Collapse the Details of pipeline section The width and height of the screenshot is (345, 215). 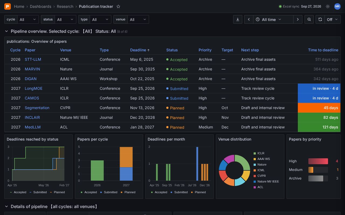[x=6, y=207]
